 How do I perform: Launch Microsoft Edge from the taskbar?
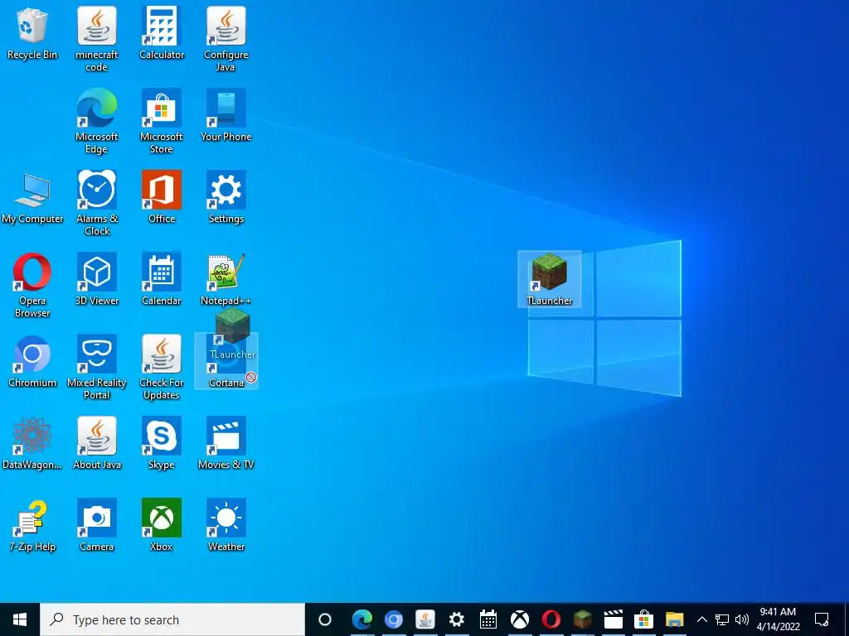362,619
